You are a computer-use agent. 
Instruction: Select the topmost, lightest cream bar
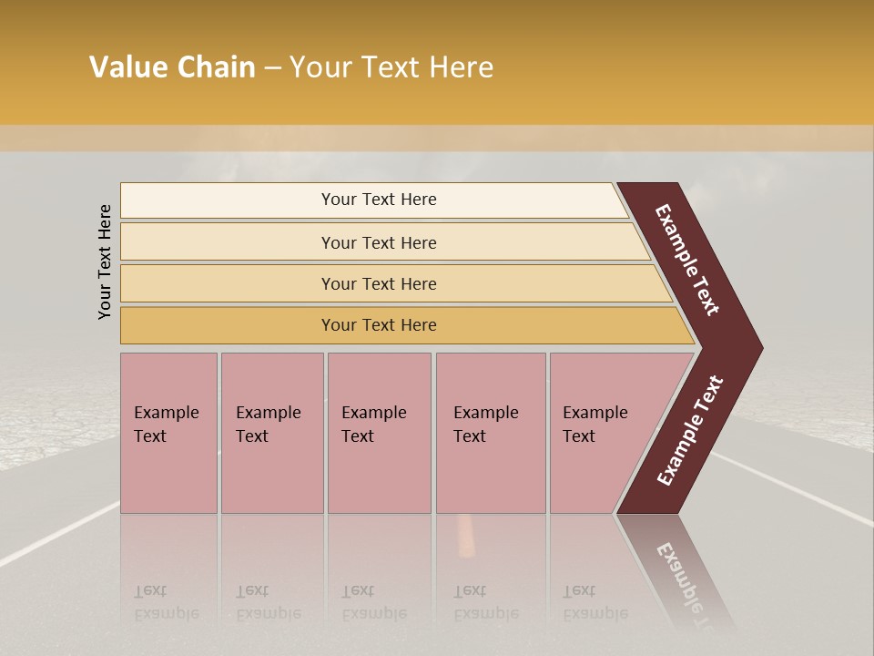[x=373, y=200]
